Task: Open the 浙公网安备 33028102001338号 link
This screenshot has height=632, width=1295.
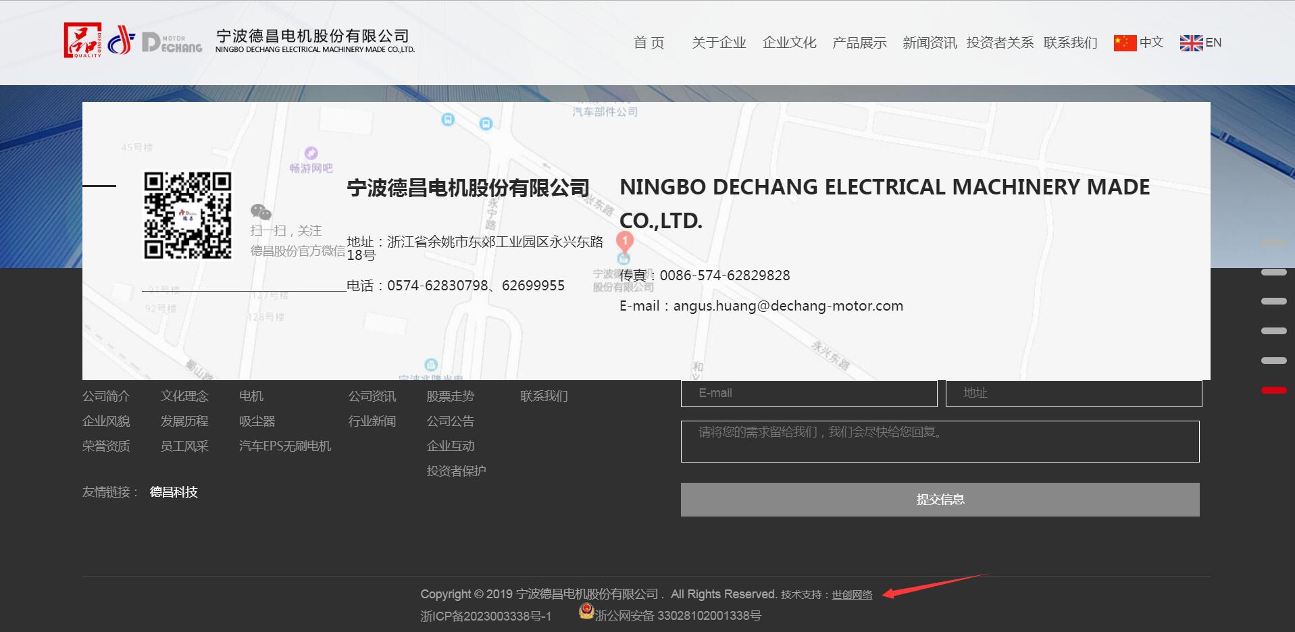Action: [678, 616]
